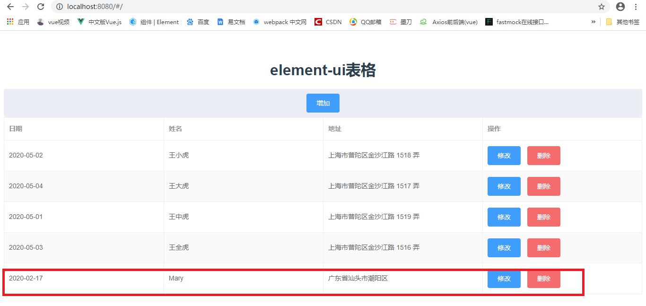Image resolution: width=646 pixels, height=306 pixels.
Task: Click the 增加 button
Action: coord(323,103)
